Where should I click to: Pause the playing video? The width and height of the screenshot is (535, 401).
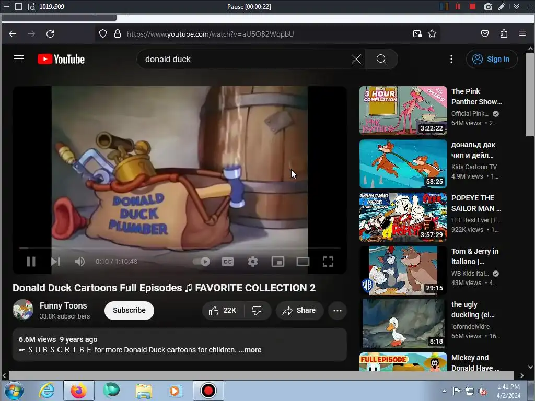point(31,262)
